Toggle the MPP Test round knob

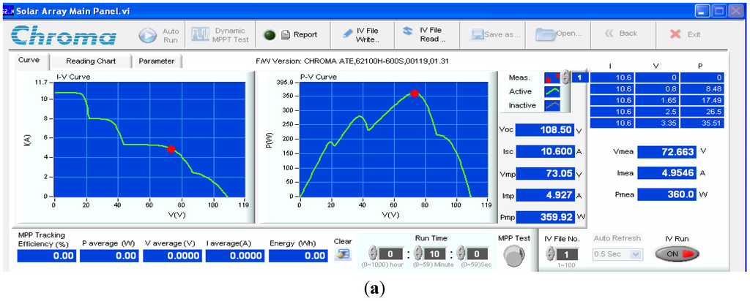click(x=514, y=254)
